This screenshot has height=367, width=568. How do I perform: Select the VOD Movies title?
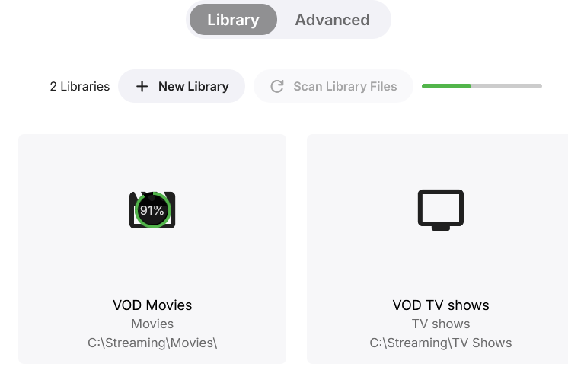point(152,305)
